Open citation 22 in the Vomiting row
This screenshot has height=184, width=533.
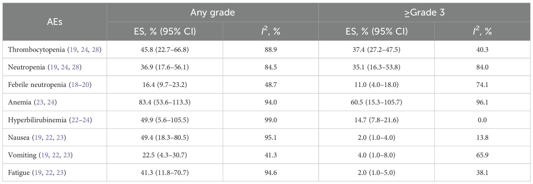coord(56,155)
